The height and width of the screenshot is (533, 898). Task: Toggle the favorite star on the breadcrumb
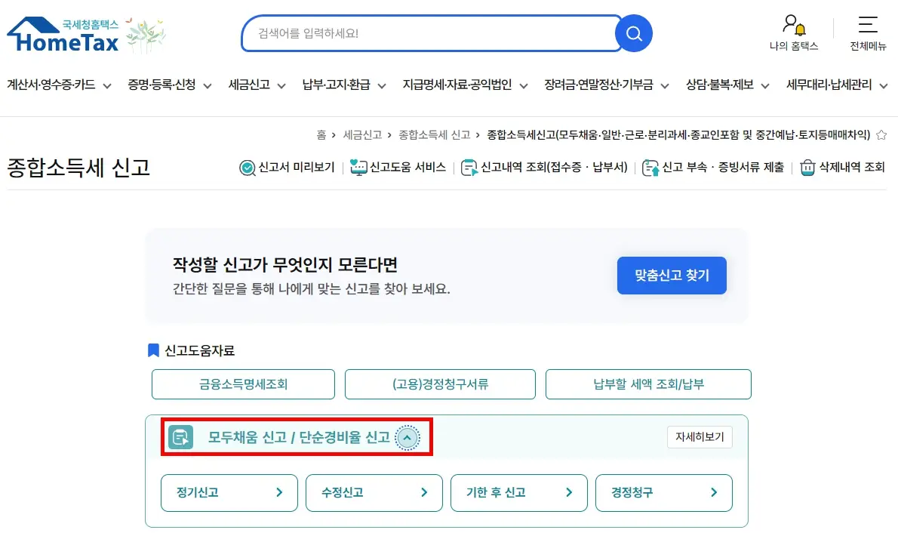(881, 133)
